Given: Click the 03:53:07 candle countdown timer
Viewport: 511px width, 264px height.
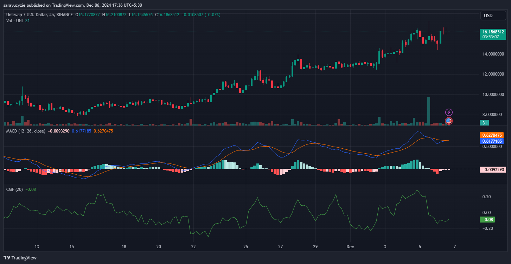Looking at the screenshot, I should (491, 37).
